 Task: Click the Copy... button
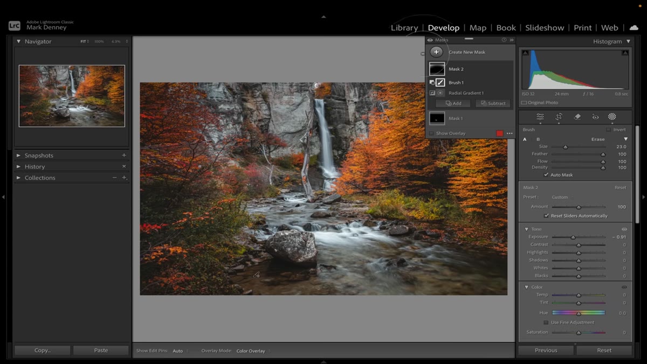(x=43, y=350)
